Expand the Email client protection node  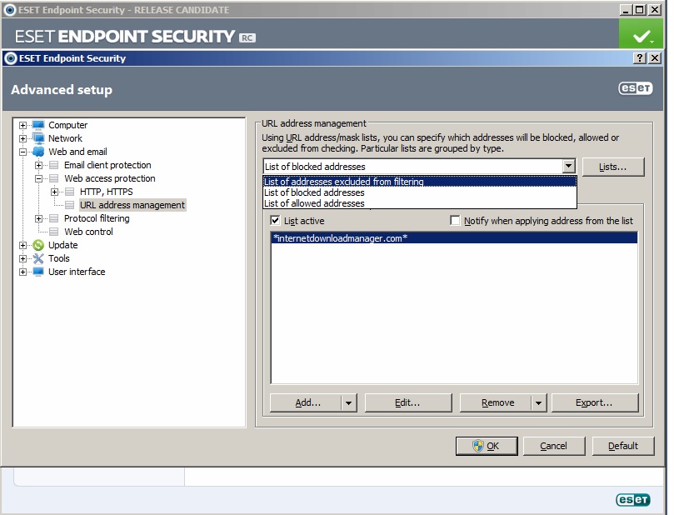[x=38, y=165]
